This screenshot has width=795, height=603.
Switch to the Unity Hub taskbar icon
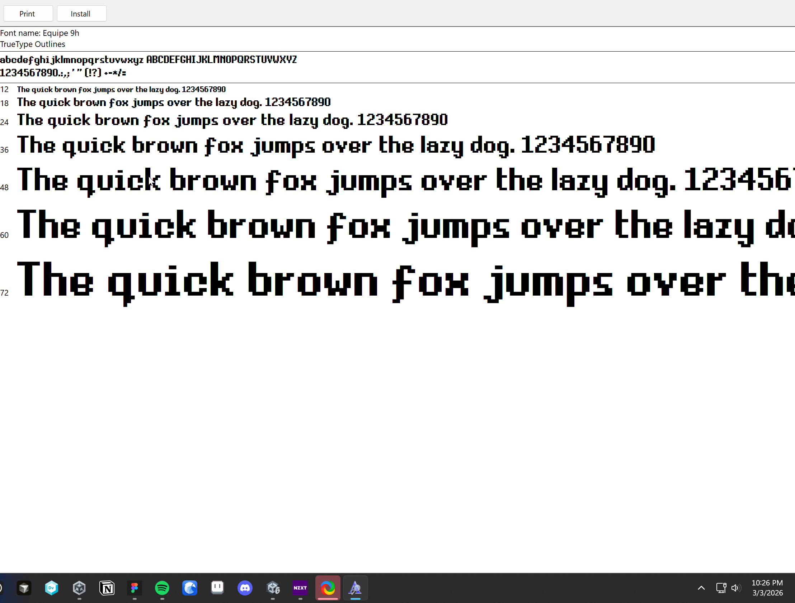pyautogui.click(x=79, y=588)
